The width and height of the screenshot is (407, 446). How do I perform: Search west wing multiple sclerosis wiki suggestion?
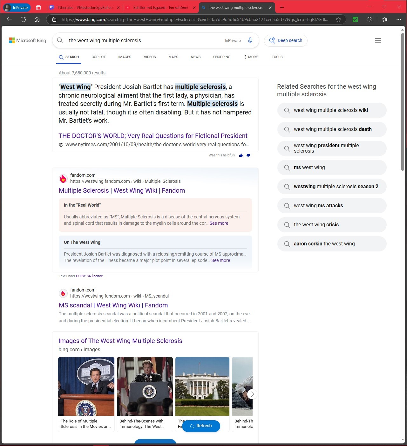pos(332,110)
